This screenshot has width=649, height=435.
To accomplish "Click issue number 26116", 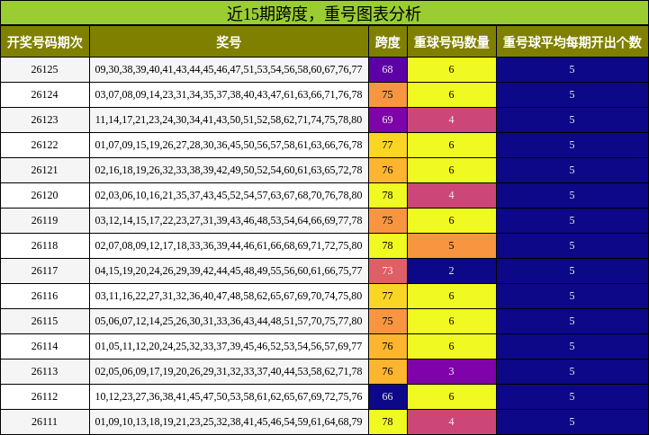I will click(45, 297).
